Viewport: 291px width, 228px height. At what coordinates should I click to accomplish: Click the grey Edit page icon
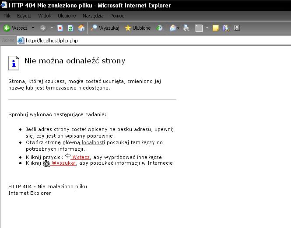(199, 28)
